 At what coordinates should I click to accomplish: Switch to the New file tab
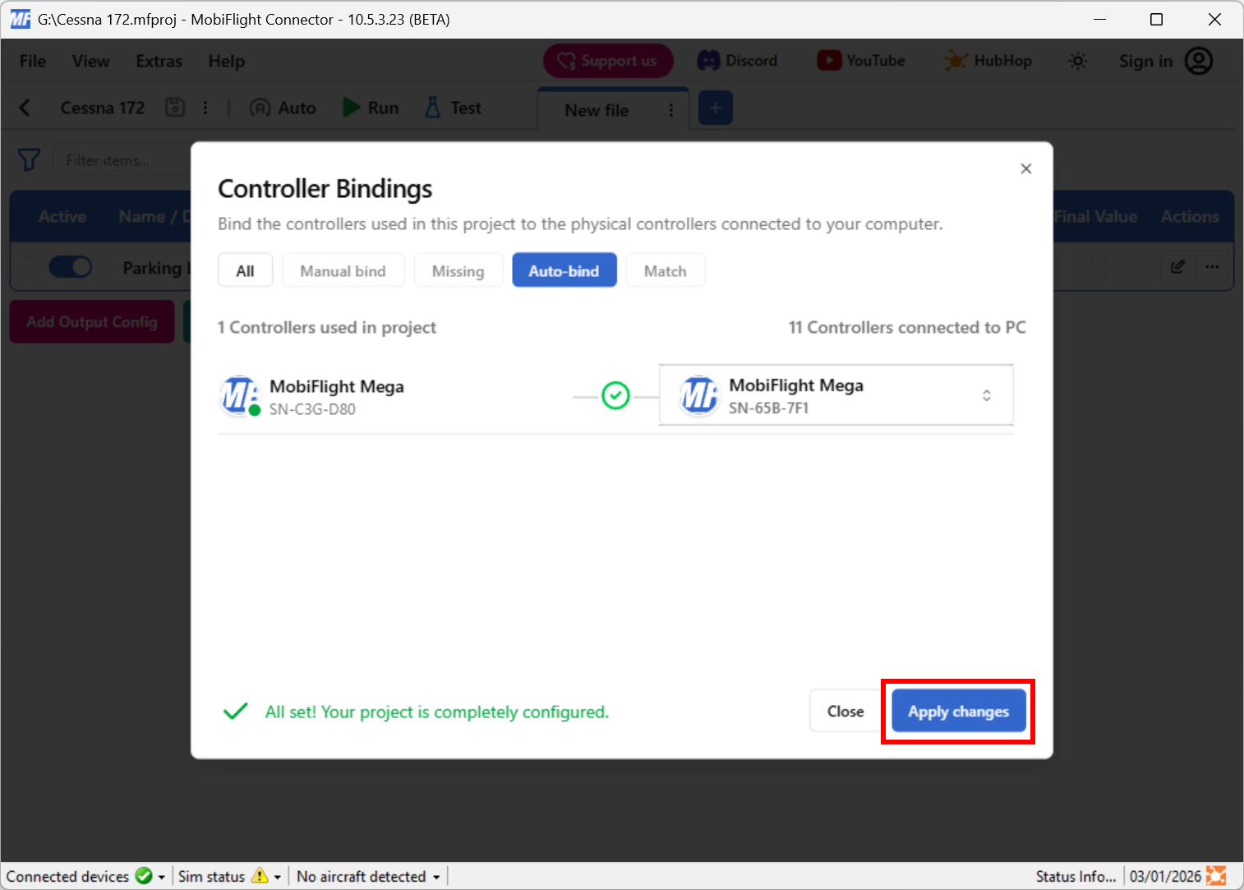[x=596, y=109]
